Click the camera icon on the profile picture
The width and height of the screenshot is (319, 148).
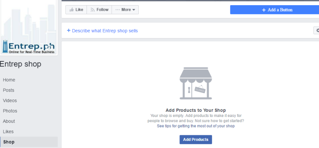tap(49, 47)
